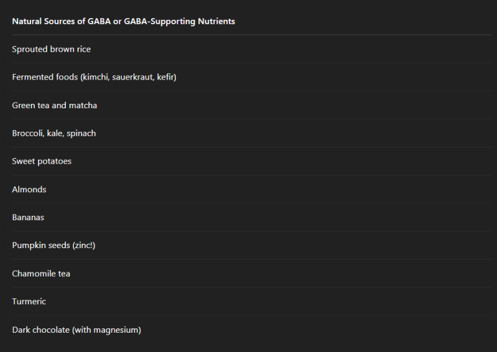
Task: Click the Pumpkin seeds row
Action: pyautogui.click(x=53, y=245)
